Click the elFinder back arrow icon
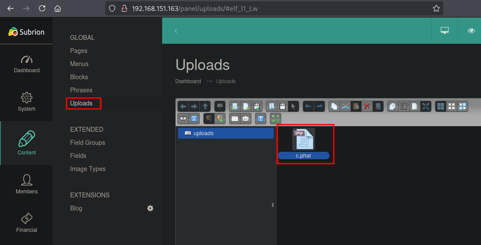Screen dimensions: 481x245 tap(183, 106)
